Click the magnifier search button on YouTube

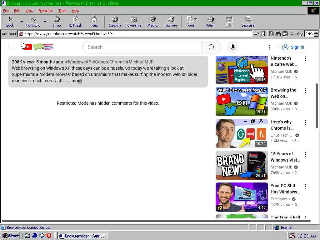[x=212, y=47]
